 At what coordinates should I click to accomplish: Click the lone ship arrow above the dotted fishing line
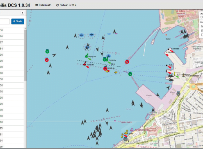point(107,110)
